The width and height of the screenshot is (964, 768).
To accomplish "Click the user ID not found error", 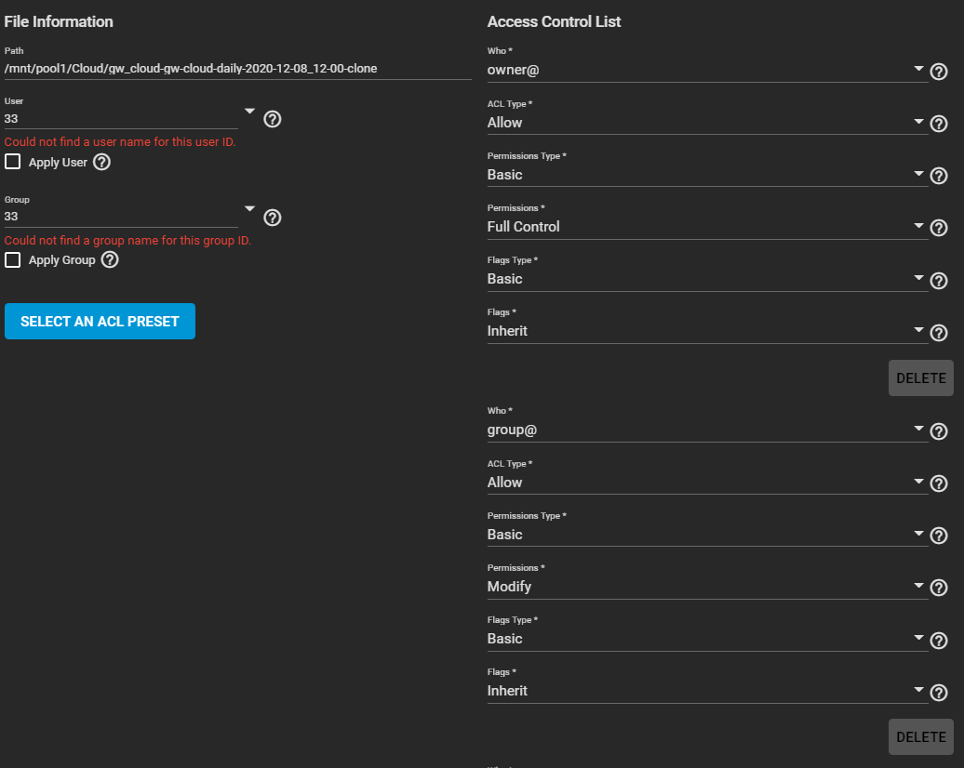I will click(120, 142).
